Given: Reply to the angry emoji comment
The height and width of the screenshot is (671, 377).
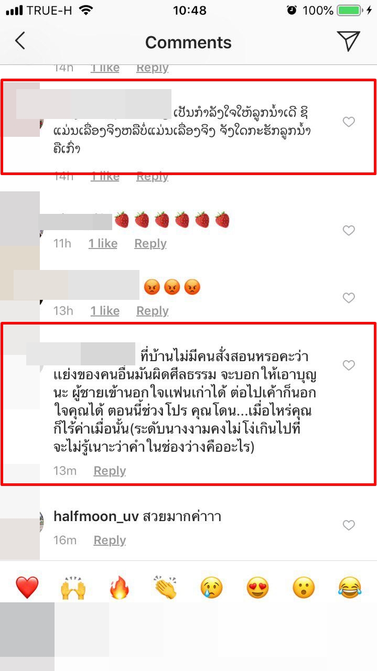Looking at the screenshot, I should coord(153,311).
